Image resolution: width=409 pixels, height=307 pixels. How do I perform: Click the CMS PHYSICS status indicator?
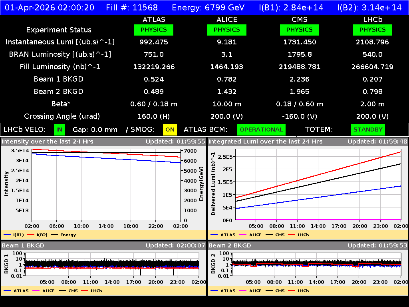[x=300, y=30]
